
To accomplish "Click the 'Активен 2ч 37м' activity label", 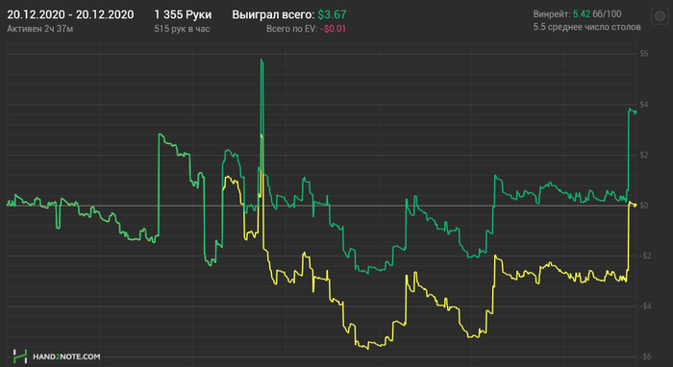I will point(40,29).
